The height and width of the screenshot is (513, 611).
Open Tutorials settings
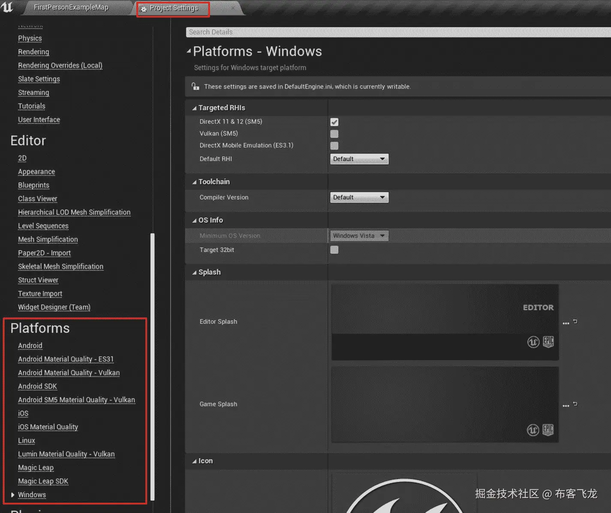[x=32, y=106]
